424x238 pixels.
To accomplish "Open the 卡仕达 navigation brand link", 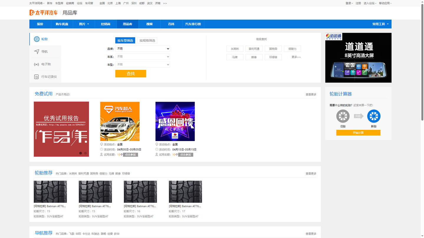I will [x=86, y=234].
